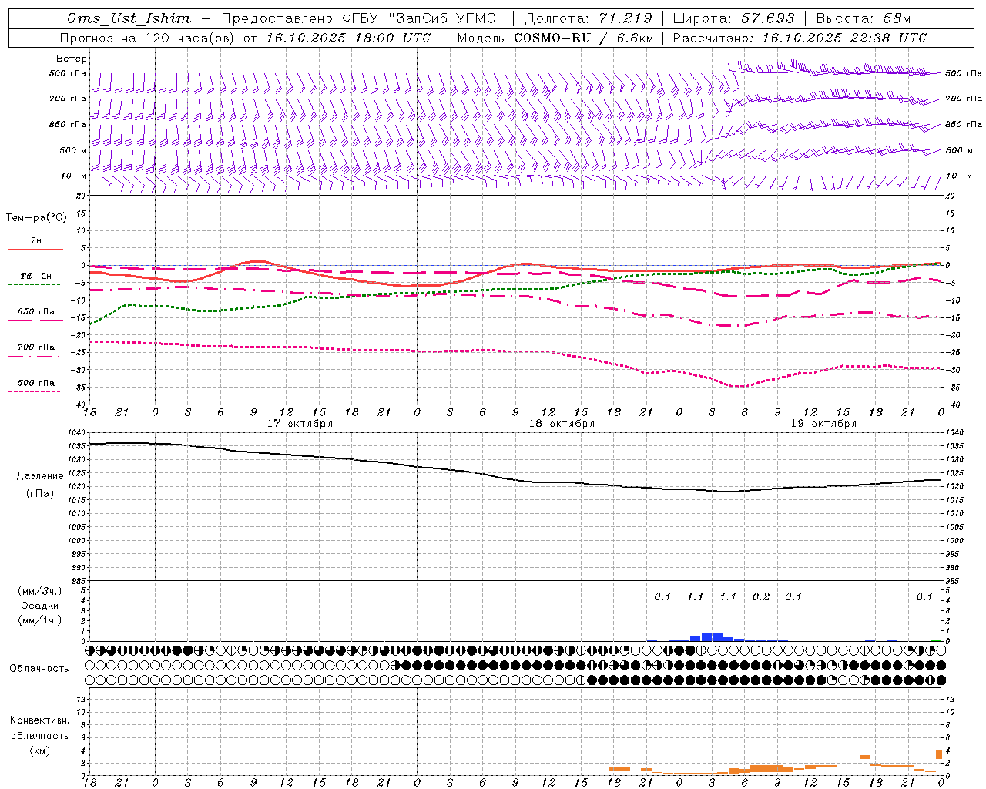Click the (гПа) unit label under Давление
The width and height of the screenshot is (986, 789).
(39, 494)
